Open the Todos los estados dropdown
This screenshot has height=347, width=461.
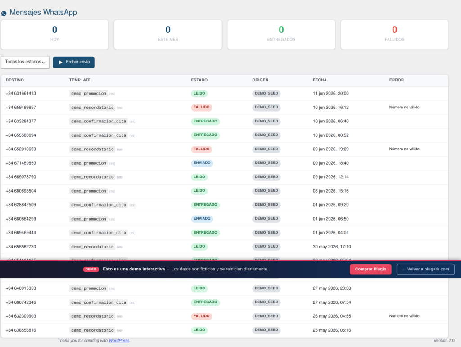(25, 62)
